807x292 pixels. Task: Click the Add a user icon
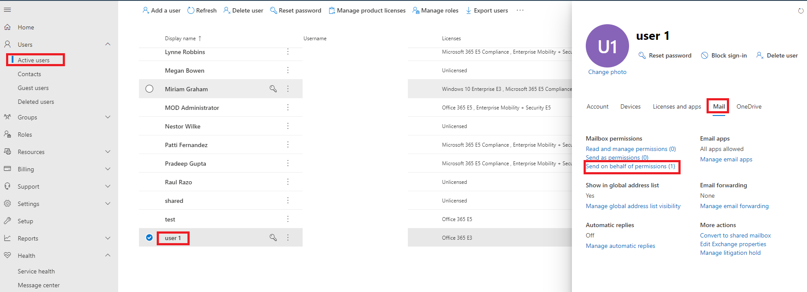coord(145,10)
